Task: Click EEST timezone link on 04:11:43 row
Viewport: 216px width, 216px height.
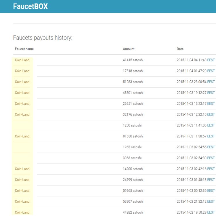Action: pos(211,60)
